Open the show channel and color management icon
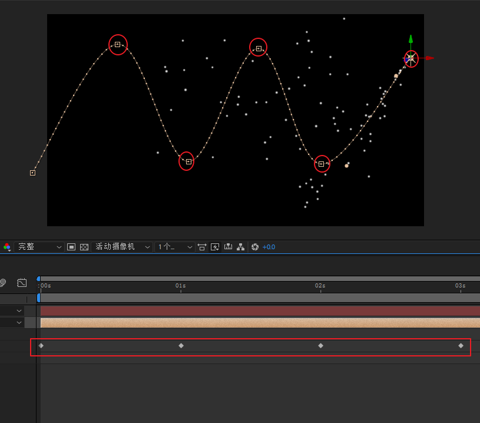480x423 pixels. pos(6,247)
